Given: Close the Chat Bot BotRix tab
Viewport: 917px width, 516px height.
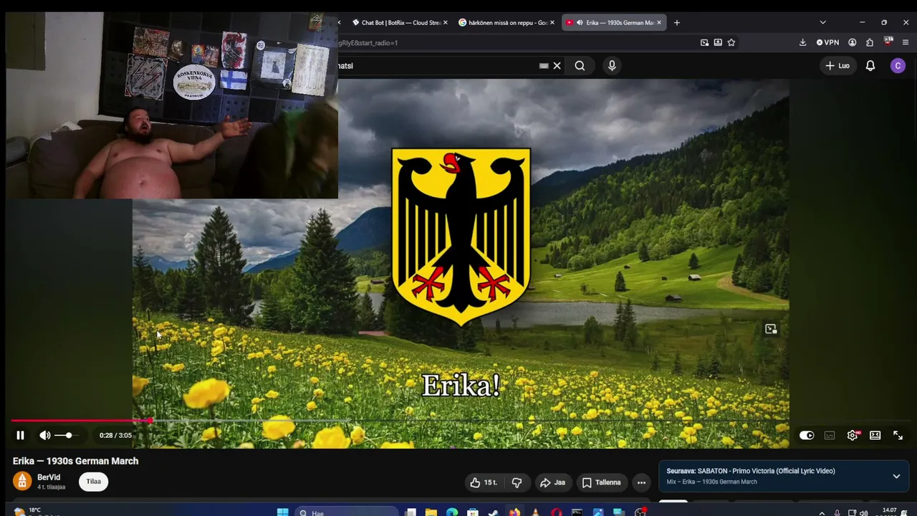Looking at the screenshot, I should click(445, 23).
